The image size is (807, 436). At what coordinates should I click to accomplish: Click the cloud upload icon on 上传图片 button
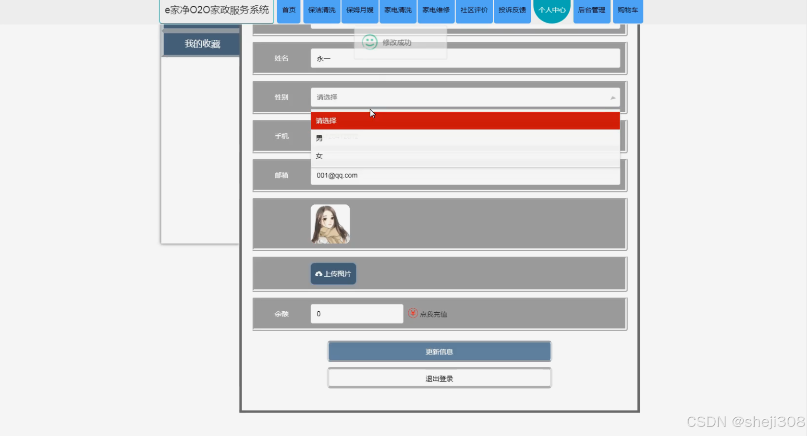[318, 273]
